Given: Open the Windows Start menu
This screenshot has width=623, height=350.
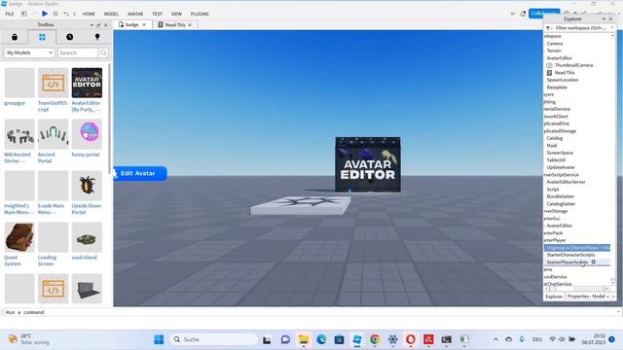Looking at the screenshot, I should [x=159, y=339].
